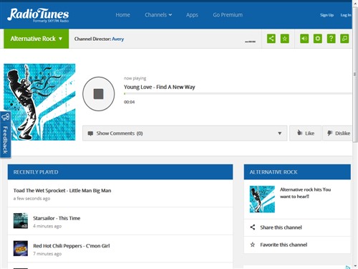Click the Red Hot Chili Peppers album thumbnail

(21, 248)
